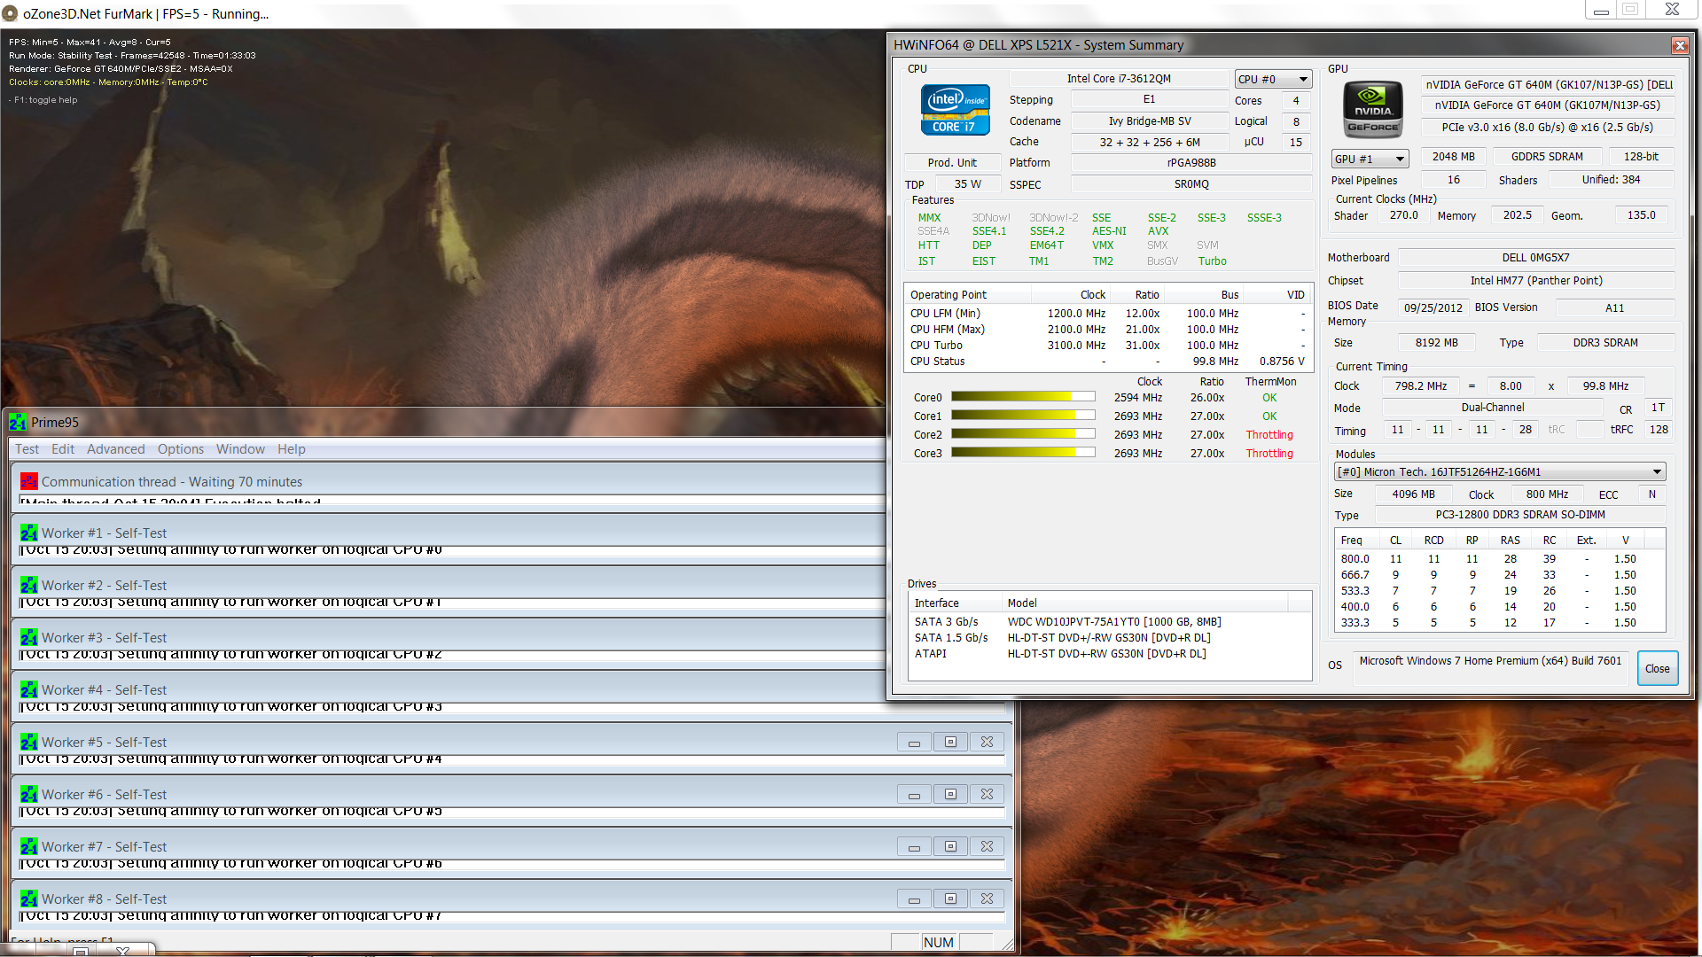Close the HWiNFO64 System Summary window
This screenshot has height=957, width=1702.
pyautogui.click(x=1680, y=45)
